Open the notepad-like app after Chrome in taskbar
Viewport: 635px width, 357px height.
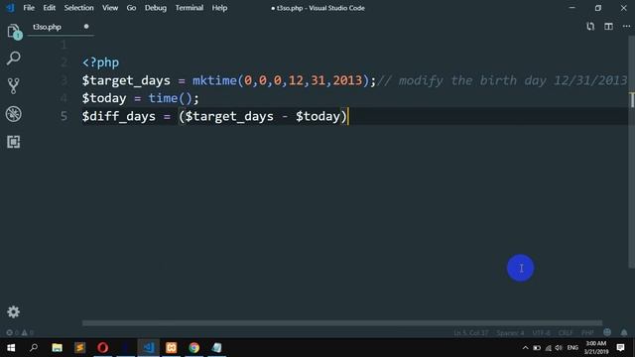[216, 347]
